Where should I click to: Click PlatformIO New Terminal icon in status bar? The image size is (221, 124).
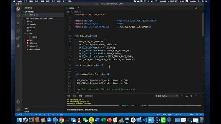click(61, 115)
